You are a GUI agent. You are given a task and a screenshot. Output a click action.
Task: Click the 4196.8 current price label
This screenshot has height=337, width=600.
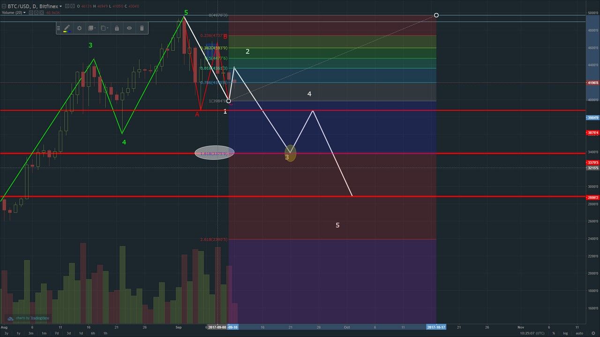pyautogui.click(x=592, y=83)
